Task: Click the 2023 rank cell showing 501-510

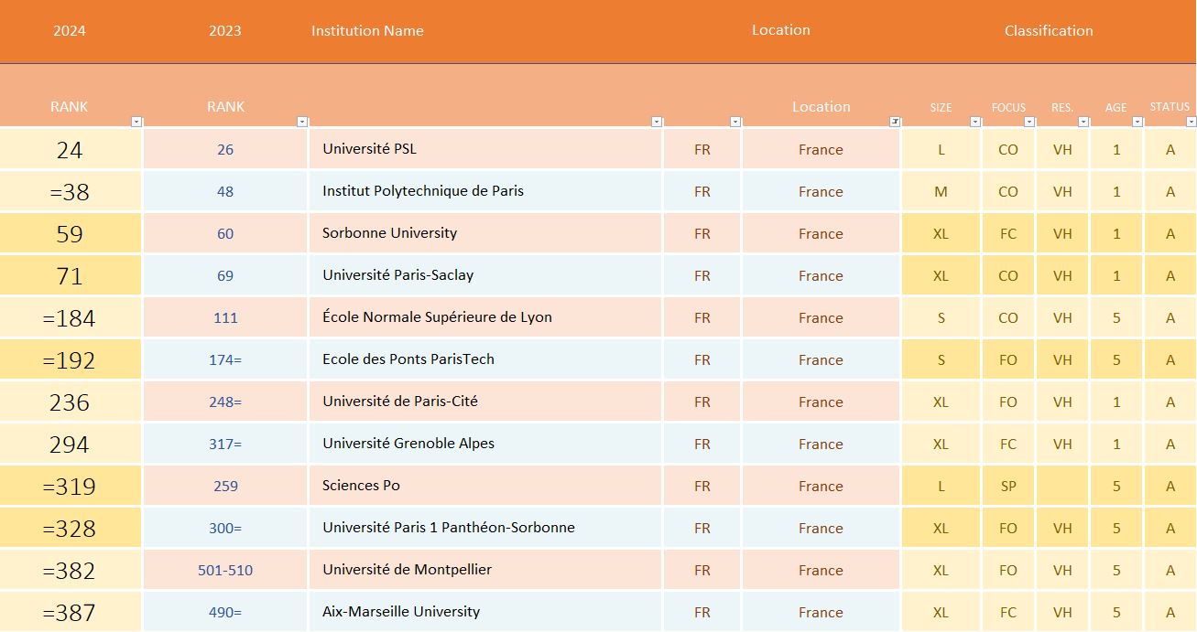Action: 225,571
